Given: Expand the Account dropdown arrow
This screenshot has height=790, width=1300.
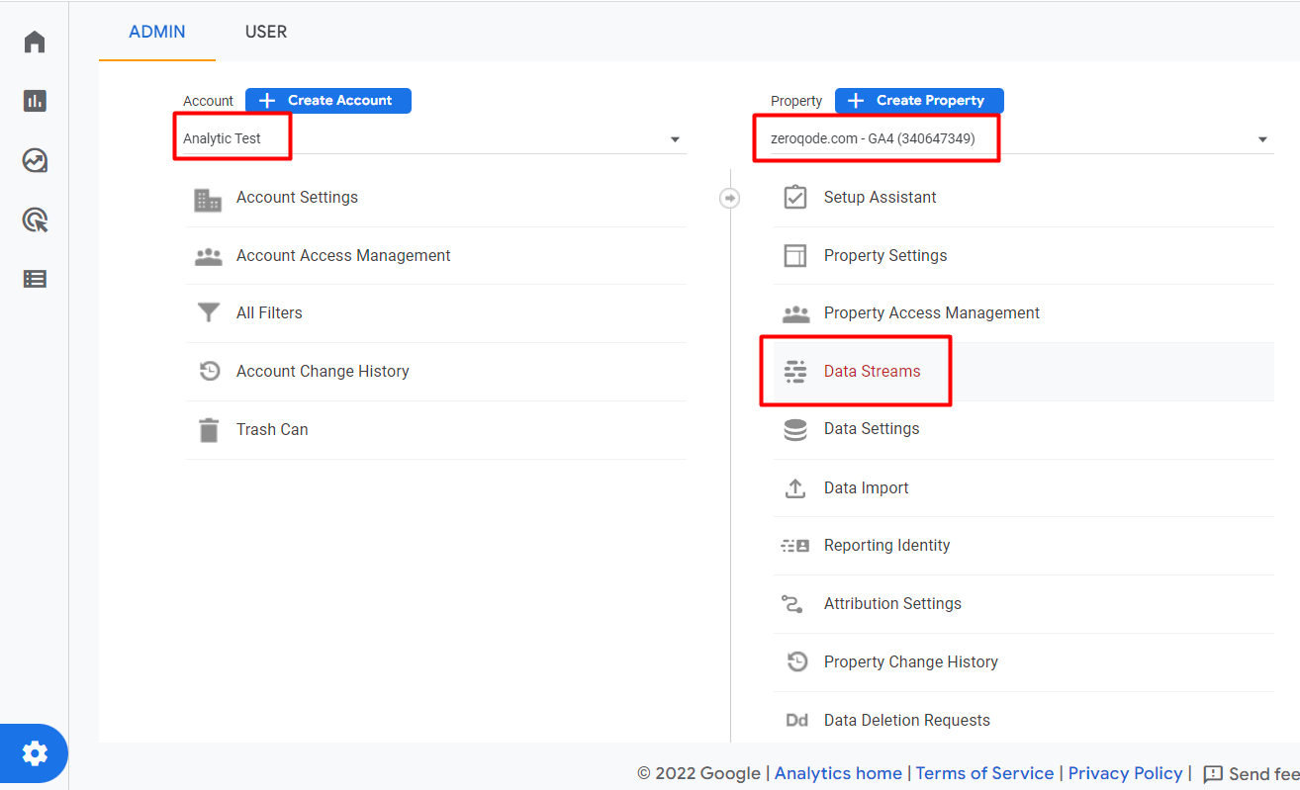Looking at the screenshot, I should click(x=675, y=139).
